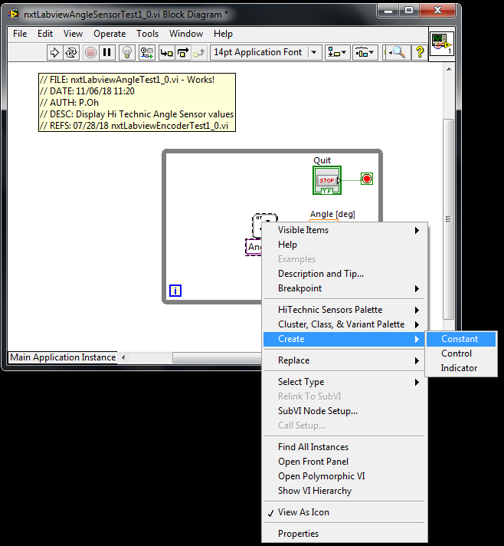Click Main Application Instance status label
The width and height of the screenshot is (504, 546).
click(x=63, y=357)
